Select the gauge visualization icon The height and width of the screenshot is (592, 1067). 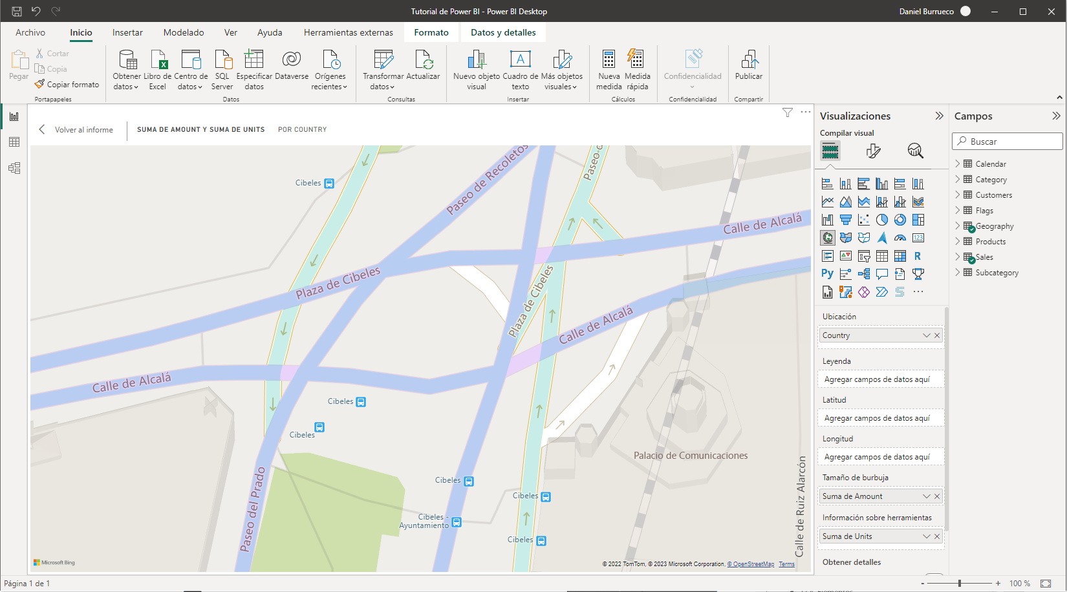[x=900, y=238]
